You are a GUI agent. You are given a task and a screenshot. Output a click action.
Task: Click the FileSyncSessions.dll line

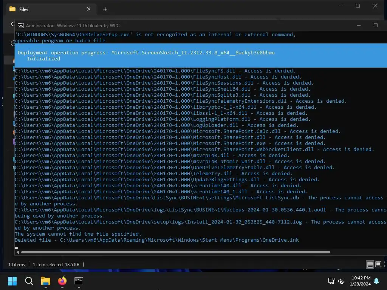coord(164,83)
